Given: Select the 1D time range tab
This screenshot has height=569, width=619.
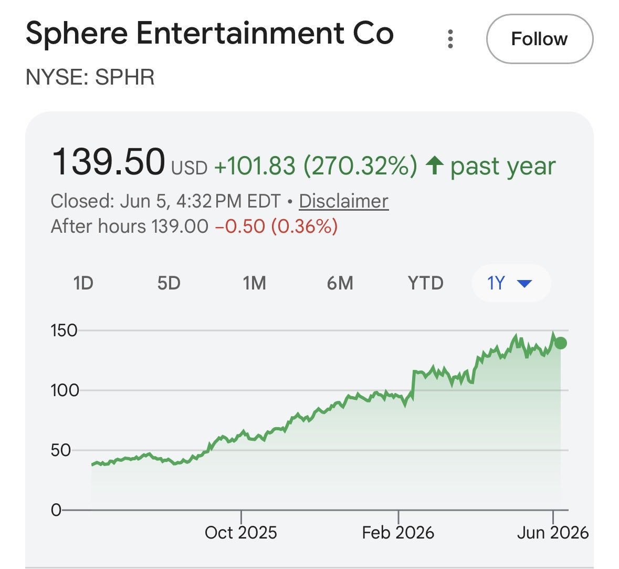Looking at the screenshot, I should (x=83, y=283).
